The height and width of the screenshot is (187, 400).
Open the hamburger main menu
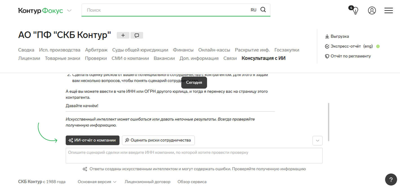coord(388,10)
